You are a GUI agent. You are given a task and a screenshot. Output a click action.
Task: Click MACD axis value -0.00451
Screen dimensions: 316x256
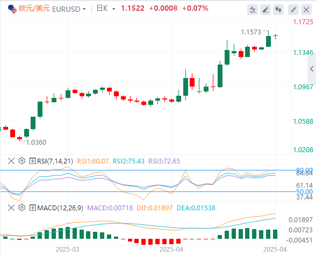pyautogui.click(x=299, y=240)
